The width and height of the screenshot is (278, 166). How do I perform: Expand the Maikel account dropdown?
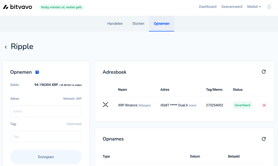[254, 7]
